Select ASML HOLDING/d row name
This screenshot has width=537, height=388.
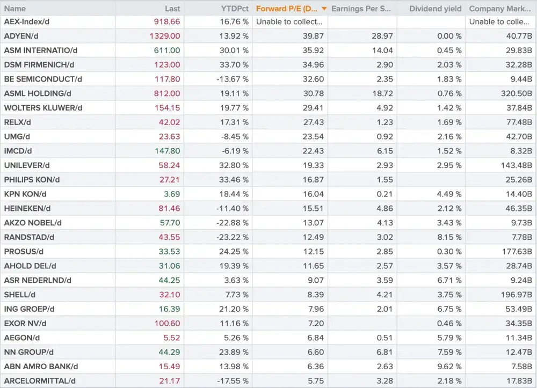(38, 93)
